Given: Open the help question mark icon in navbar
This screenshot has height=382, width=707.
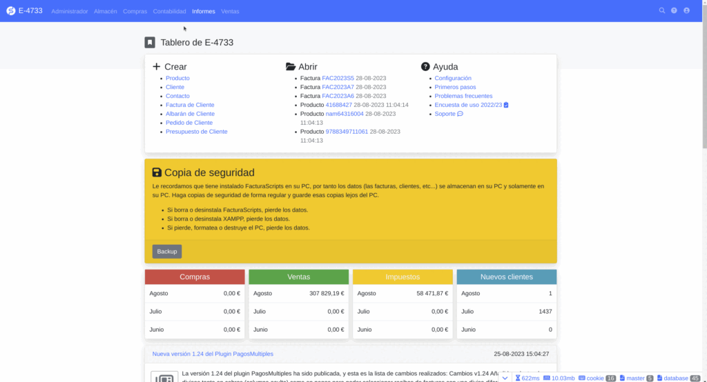Looking at the screenshot, I should (x=674, y=11).
